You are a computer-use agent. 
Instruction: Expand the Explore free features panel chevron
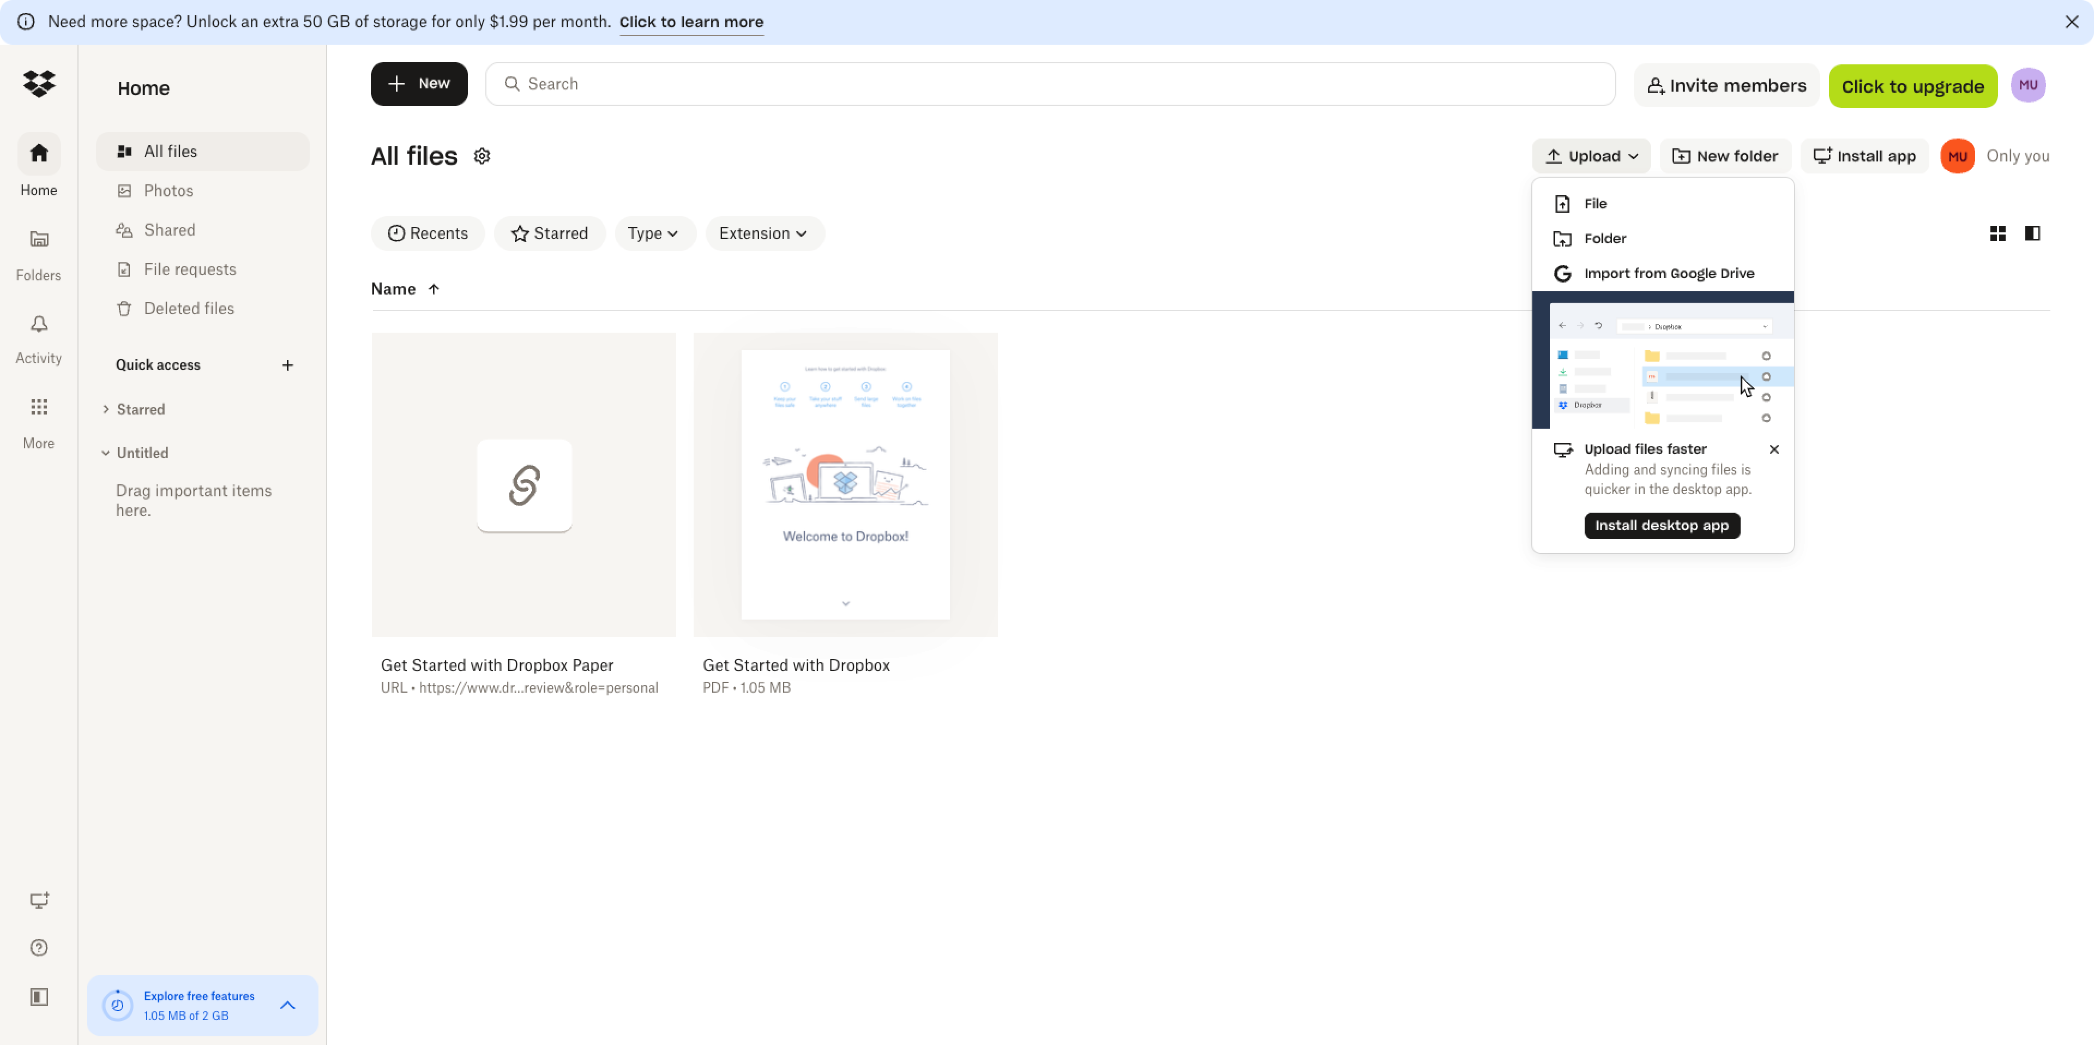(x=288, y=1005)
